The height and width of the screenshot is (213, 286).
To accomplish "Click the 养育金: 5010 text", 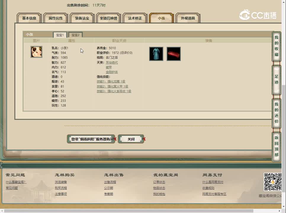I will [x=106, y=48].
